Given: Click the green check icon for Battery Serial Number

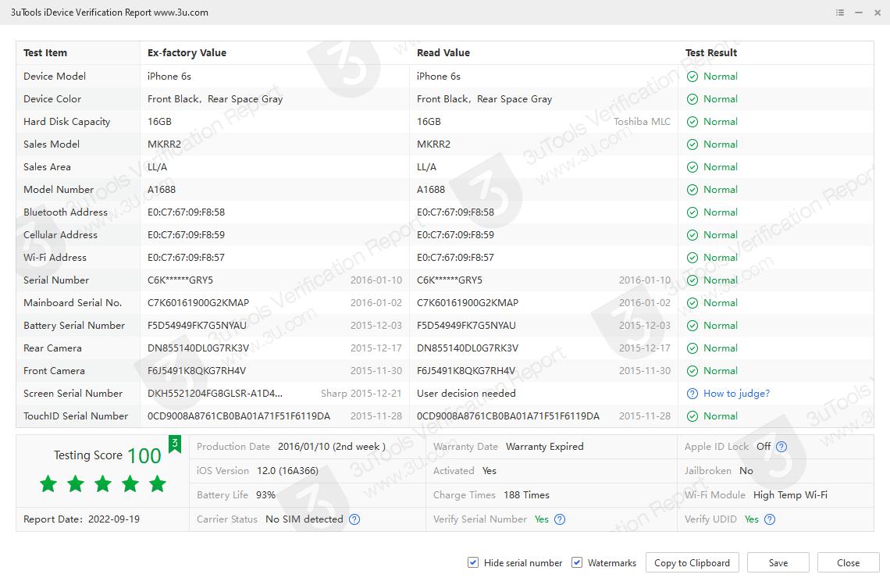Looking at the screenshot, I should pos(692,326).
